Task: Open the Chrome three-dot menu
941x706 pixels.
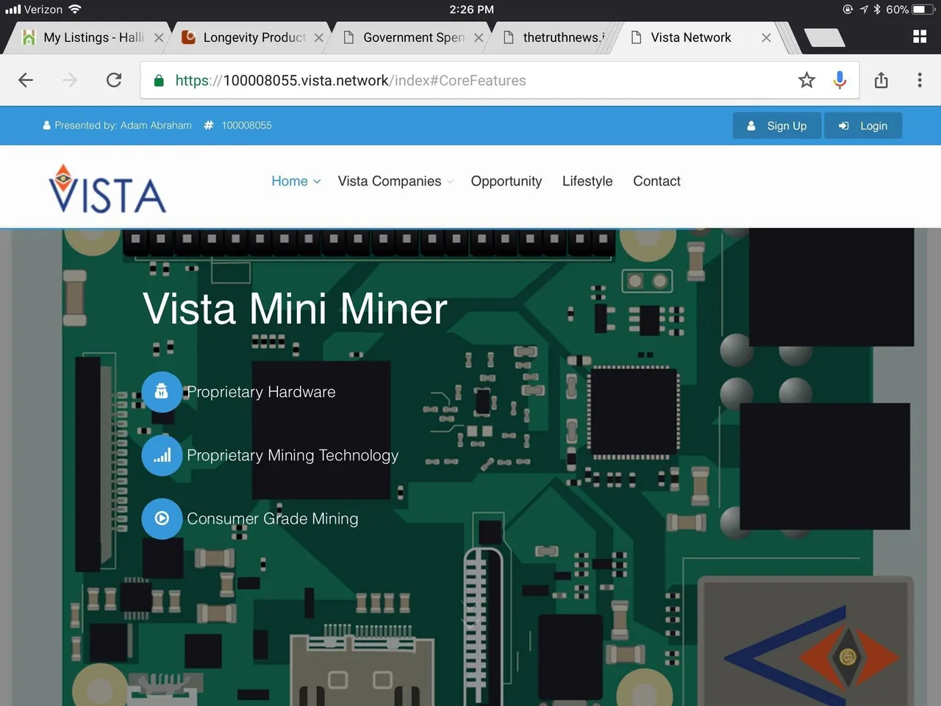Action: 920,80
